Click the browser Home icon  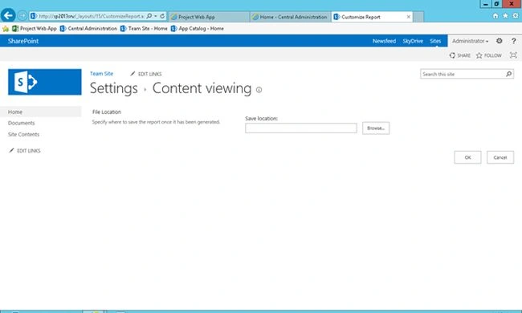pos(495,16)
